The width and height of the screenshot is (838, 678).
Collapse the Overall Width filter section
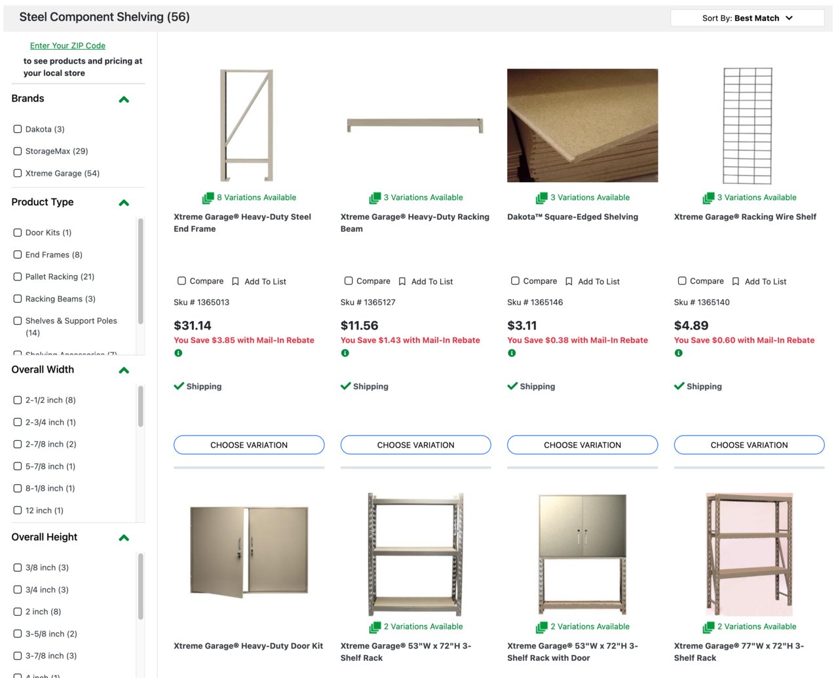click(x=124, y=371)
